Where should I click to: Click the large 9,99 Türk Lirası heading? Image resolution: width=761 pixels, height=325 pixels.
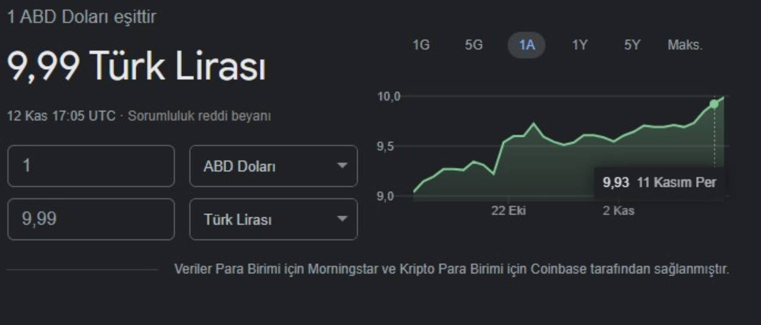point(136,66)
